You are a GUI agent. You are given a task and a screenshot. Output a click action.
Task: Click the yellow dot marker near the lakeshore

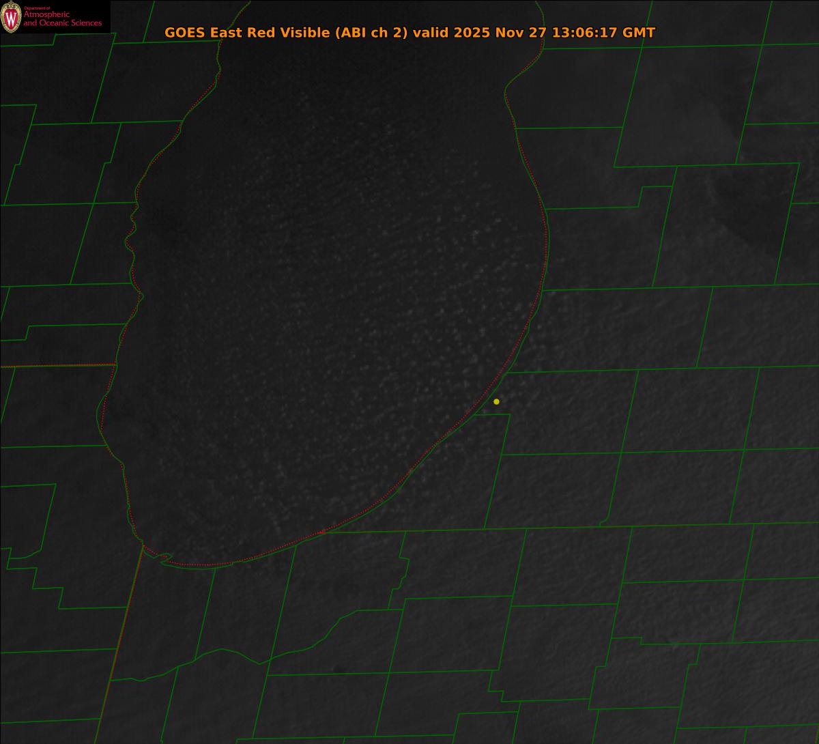[496, 401]
